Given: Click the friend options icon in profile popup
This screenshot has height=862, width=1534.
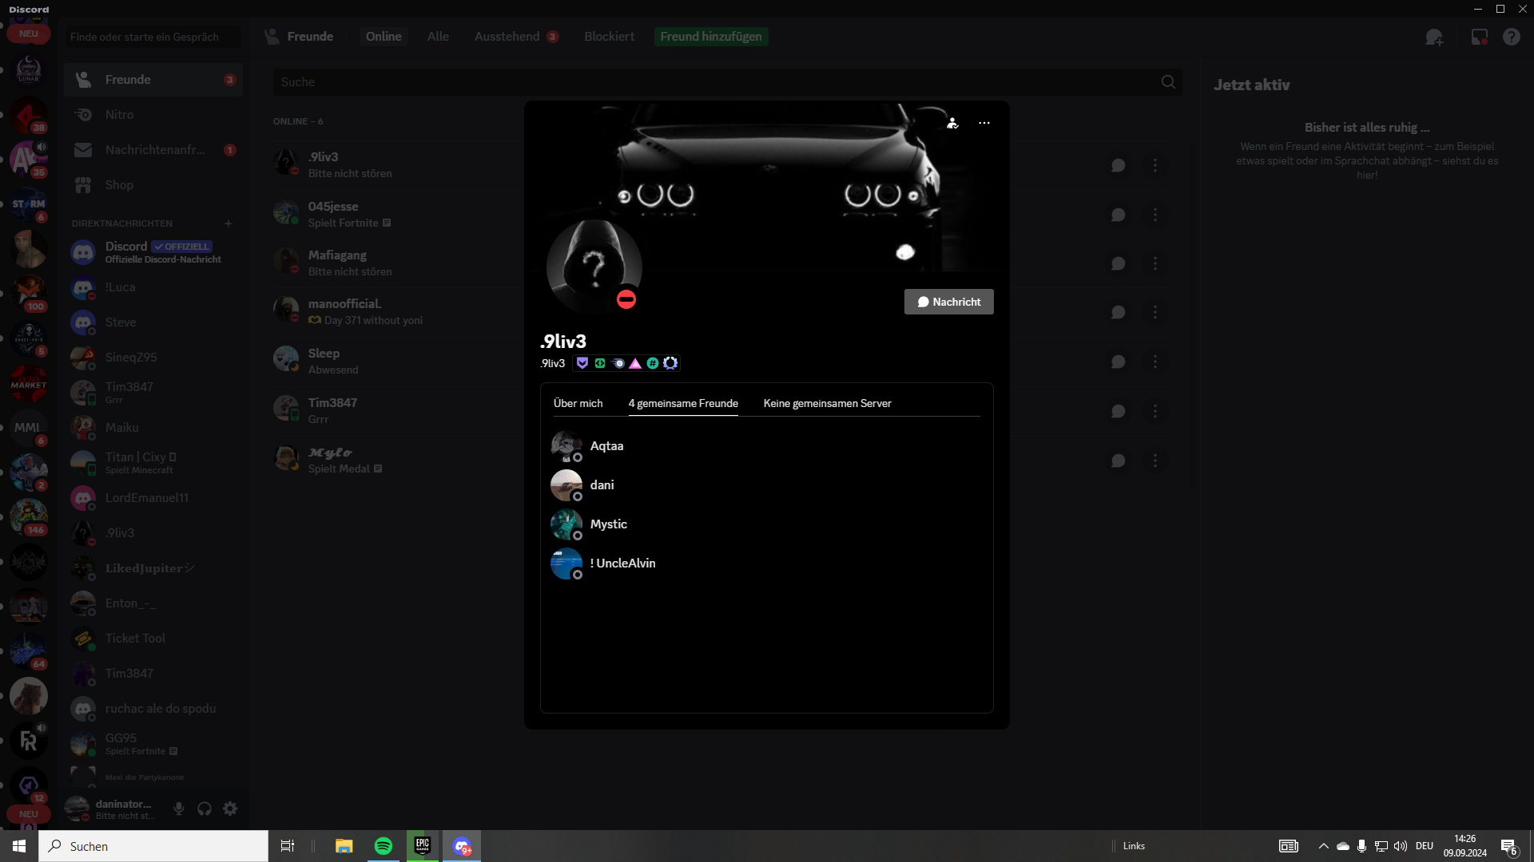Looking at the screenshot, I should point(952,123).
